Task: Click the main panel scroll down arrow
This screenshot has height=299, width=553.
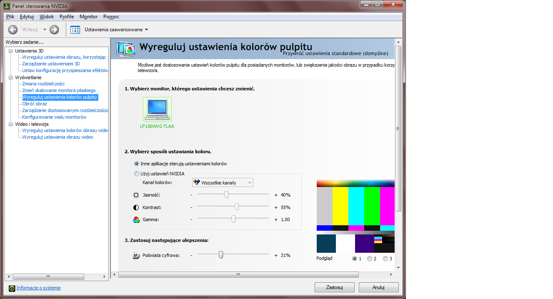Action: pos(398,267)
